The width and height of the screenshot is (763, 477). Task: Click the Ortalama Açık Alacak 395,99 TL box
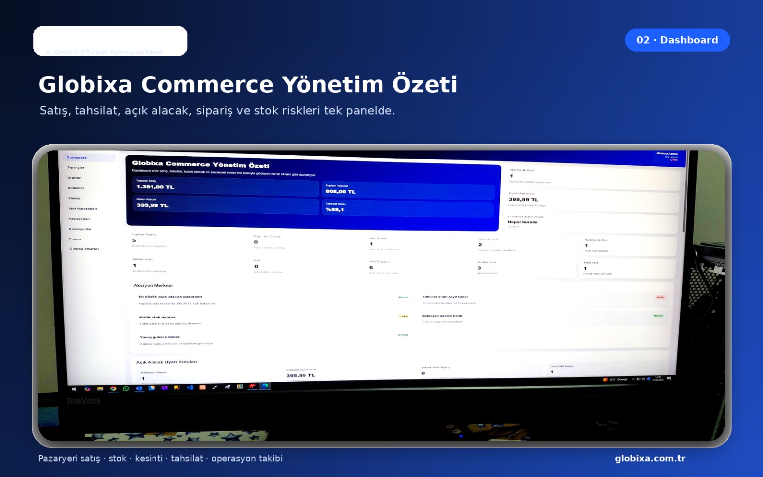[x=301, y=373]
